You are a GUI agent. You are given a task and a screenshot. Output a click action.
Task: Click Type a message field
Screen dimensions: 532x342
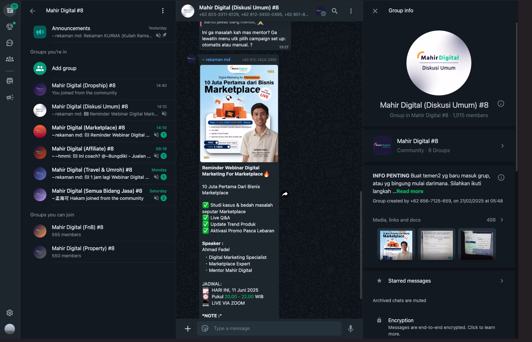(x=269, y=328)
